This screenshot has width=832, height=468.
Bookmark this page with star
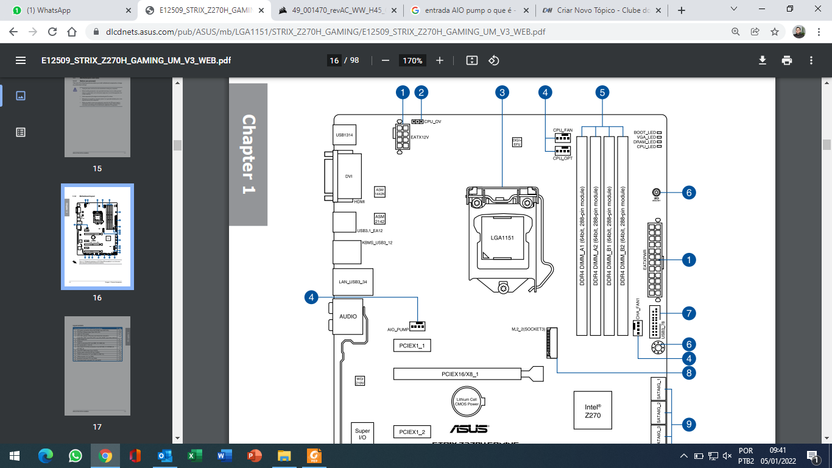click(x=775, y=32)
